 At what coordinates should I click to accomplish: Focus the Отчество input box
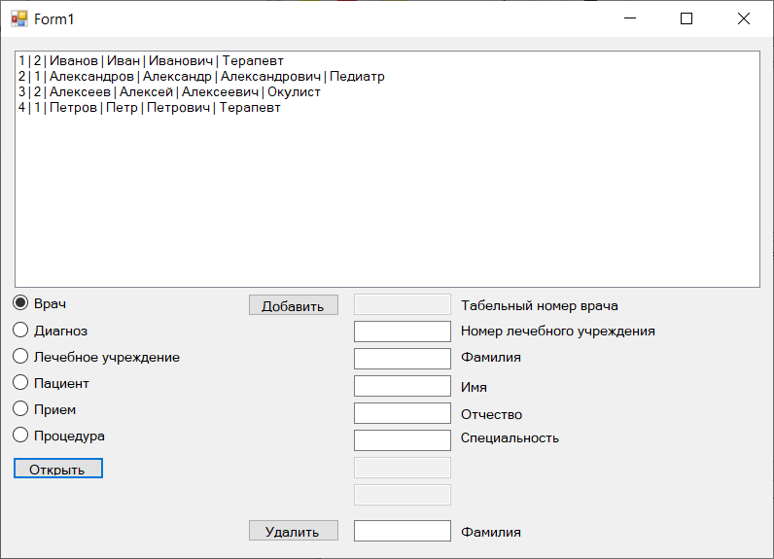[403, 413]
